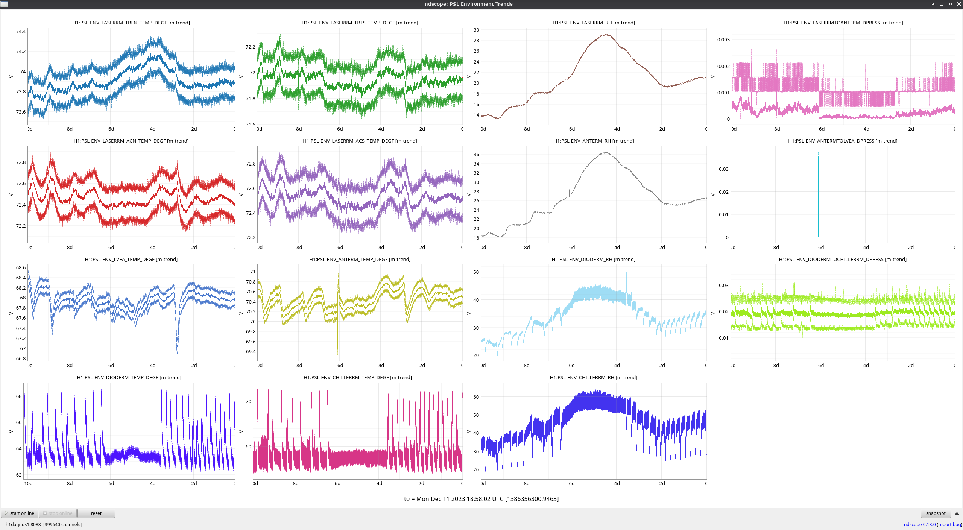Click the DIODERM_TEMP_DEGF plot title
The image size is (963, 530).
(x=129, y=377)
